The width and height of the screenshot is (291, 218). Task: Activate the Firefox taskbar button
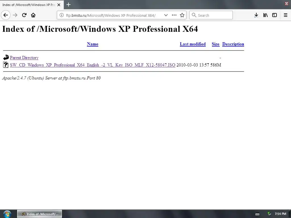pyautogui.click(x=40, y=214)
